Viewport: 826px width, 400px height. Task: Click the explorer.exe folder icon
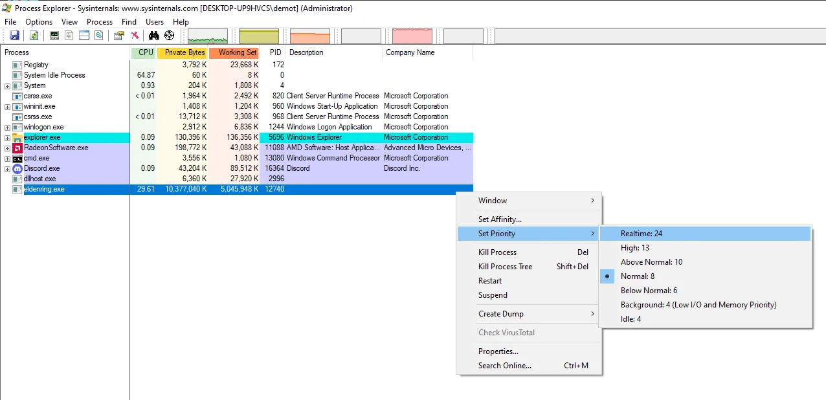pos(17,137)
